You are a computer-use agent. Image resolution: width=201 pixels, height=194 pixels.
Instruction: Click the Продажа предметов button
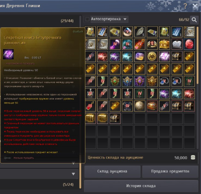[170, 171]
